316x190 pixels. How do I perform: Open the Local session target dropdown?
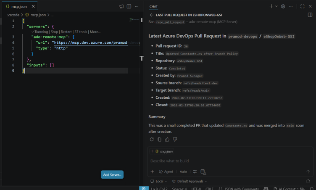159,181
